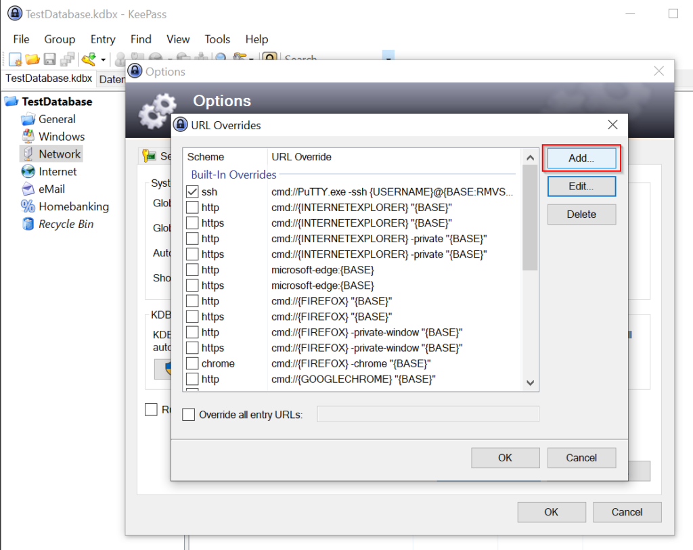Click the lock icon of URL Overrides title
693x550 pixels.
click(180, 124)
